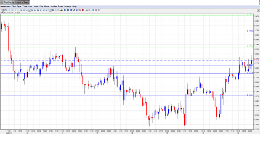Click the current price marker on the price axis
260x146 pixels.
click(x=257, y=61)
